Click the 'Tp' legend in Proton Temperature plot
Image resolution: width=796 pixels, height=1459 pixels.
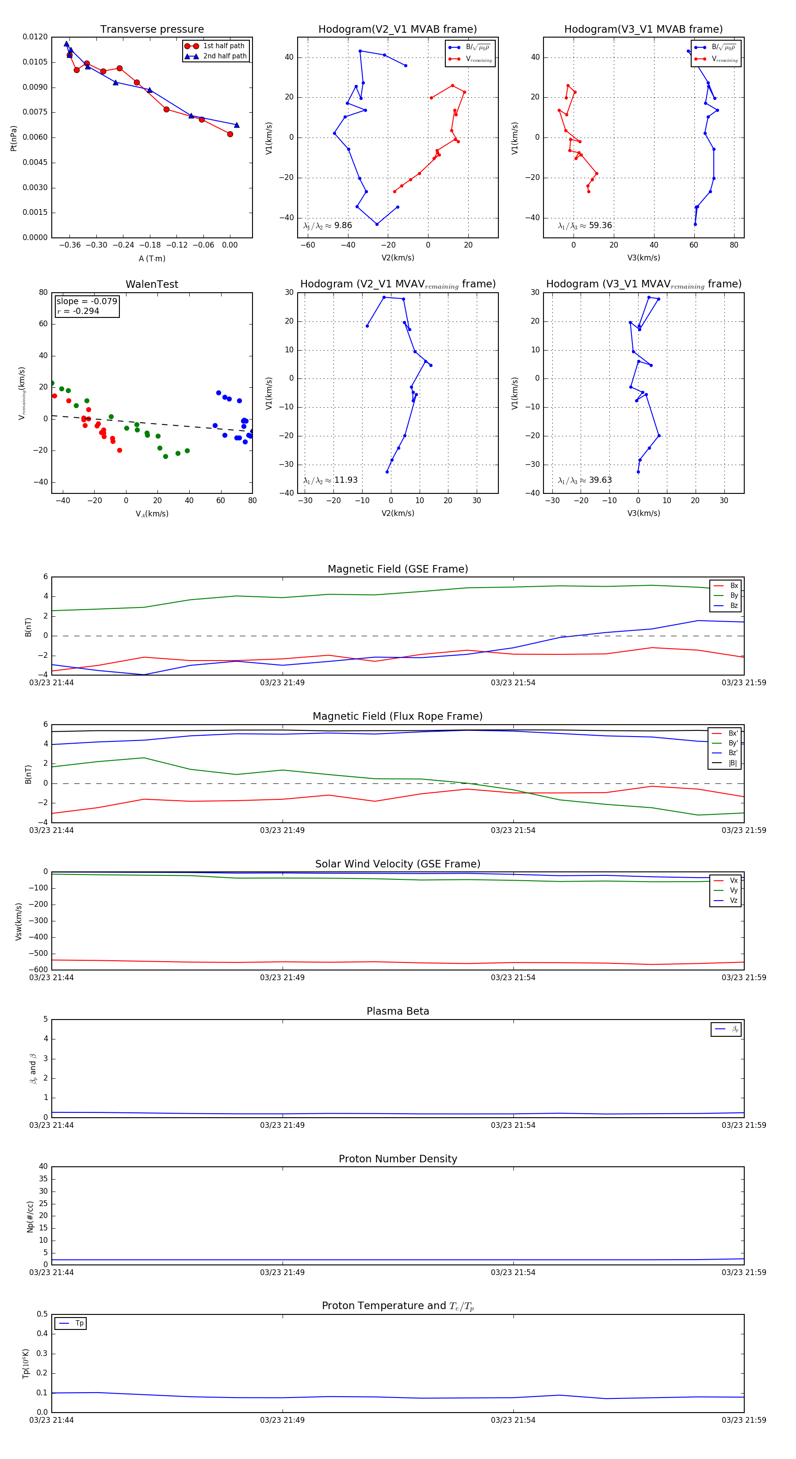tap(71, 1324)
